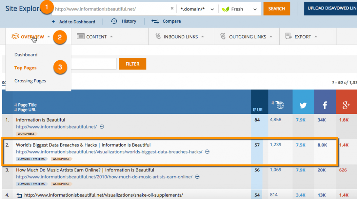Open the worlds-biggest-data-breaches-hacks URL link
Viewport: 357px width, 199px height.
click(109, 152)
